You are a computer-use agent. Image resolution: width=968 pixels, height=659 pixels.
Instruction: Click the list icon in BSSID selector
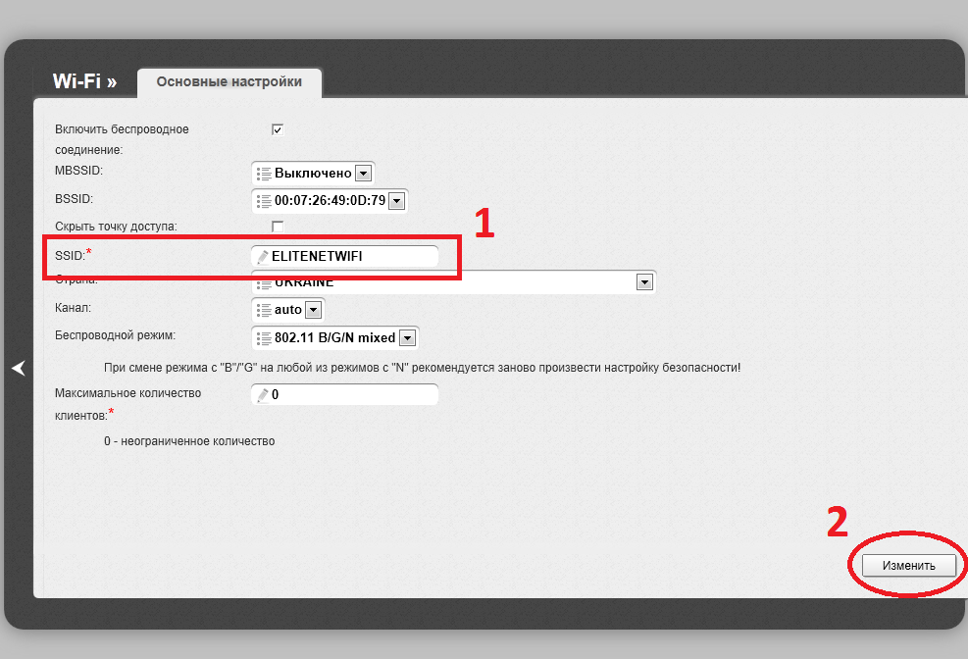tap(263, 201)
